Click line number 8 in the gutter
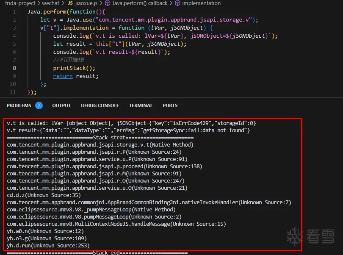 tap(14, 68)
